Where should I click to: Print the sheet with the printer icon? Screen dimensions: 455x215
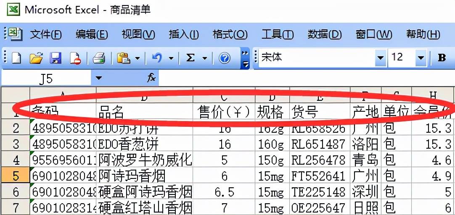point(99,58)
